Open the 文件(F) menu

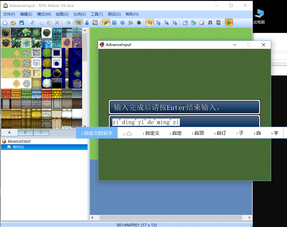[x=9, y=14]
